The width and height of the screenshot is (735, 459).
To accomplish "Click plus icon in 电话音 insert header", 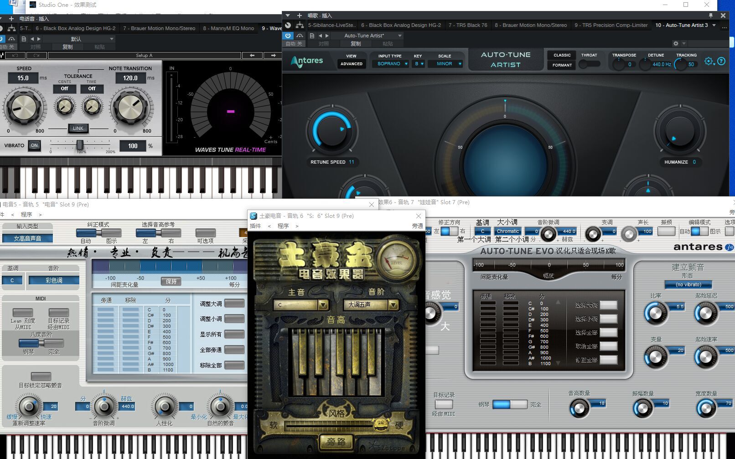I will [11, 19].
